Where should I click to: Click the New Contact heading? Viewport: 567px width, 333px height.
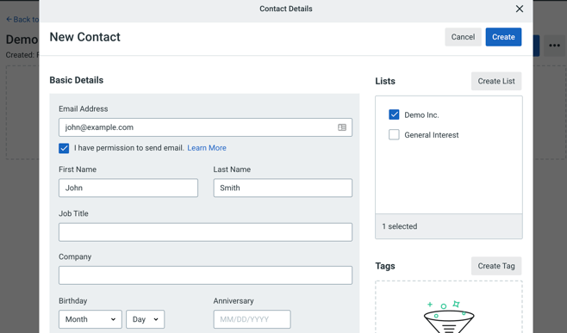tap(85, 37)
